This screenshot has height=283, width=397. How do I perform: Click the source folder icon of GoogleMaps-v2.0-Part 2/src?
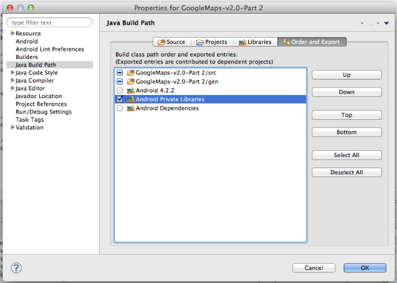pyautogui.click(x=131, y=73)
